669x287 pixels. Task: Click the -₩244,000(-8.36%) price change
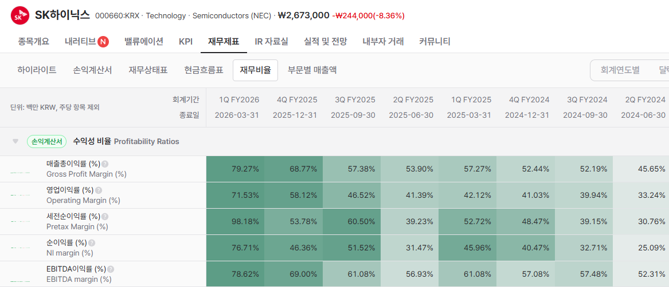(368, 16)
